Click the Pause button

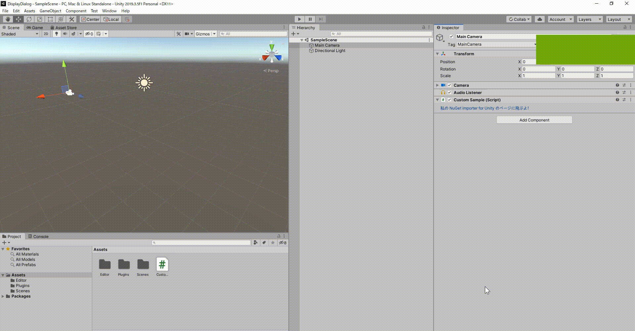click(x=310, y=19)
